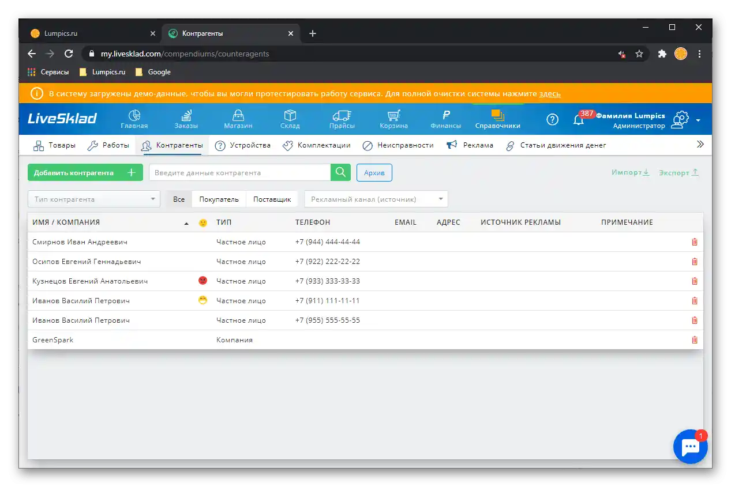Expand the Рекламный канал (источник) selector
The height and width of the screenshot is (487, 731).
point(376,199)
